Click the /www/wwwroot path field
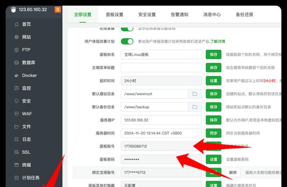This screenshot has height=187, width=287. pyautogui.click(x=155, y=94)
